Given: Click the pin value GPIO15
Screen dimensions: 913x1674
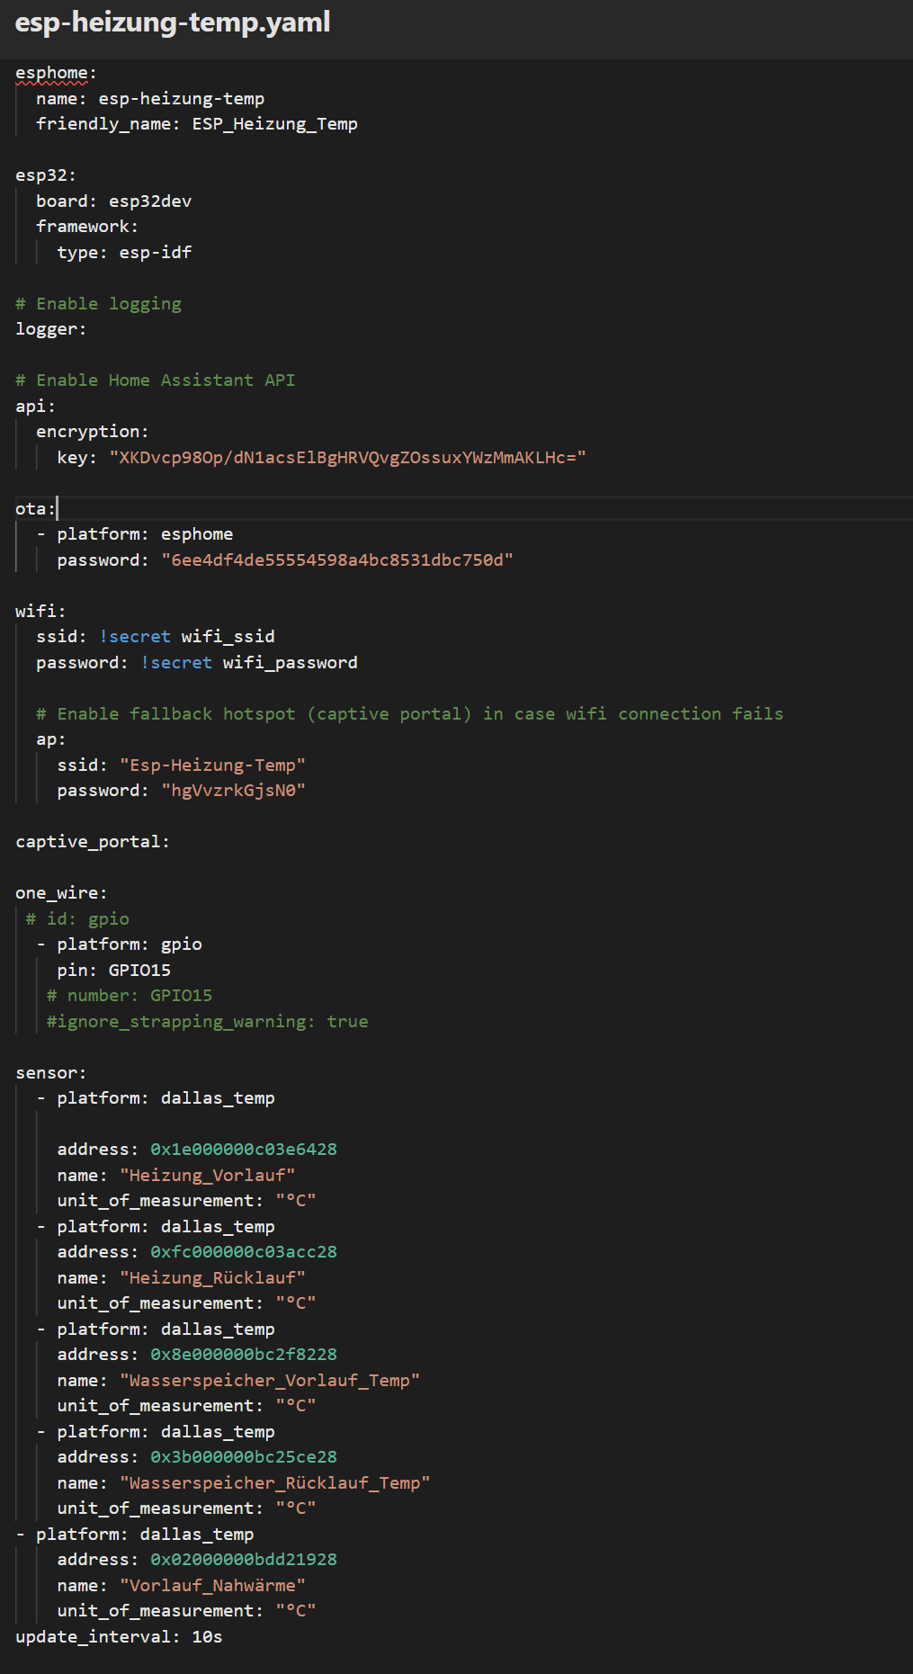Looking at the screenshot, I should coord(139,971).
